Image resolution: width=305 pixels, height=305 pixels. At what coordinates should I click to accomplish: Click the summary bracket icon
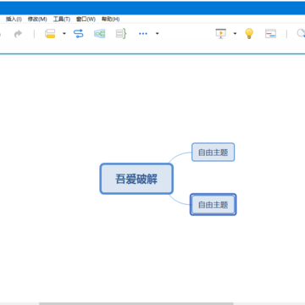[121, 34]
